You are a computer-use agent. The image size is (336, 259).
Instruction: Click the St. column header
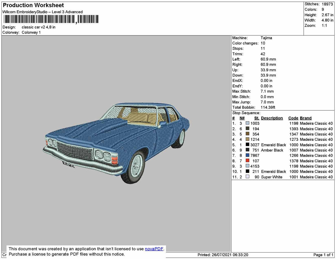(x=257, y=118)
